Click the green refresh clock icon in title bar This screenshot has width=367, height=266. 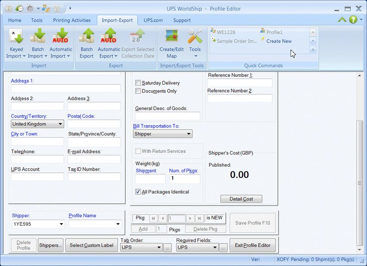[x=19, y=9]
